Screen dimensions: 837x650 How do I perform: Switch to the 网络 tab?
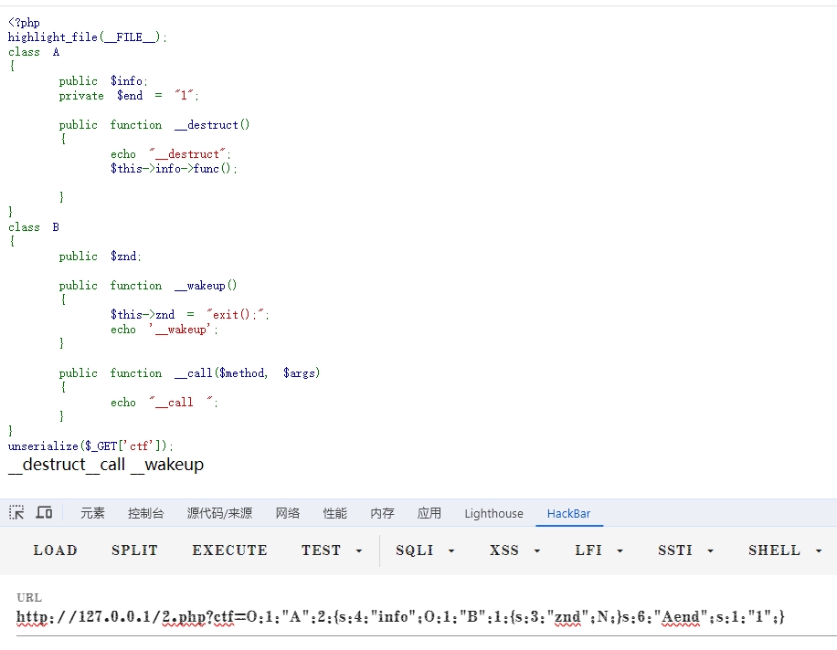pyautogui.click(x=288, y=514)
